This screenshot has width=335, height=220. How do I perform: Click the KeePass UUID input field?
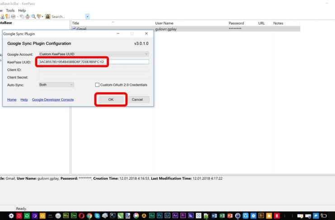94,62
